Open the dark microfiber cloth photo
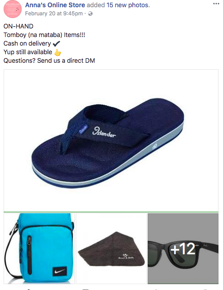Screen dimensions: 223x290 click(x=111, y=248)
